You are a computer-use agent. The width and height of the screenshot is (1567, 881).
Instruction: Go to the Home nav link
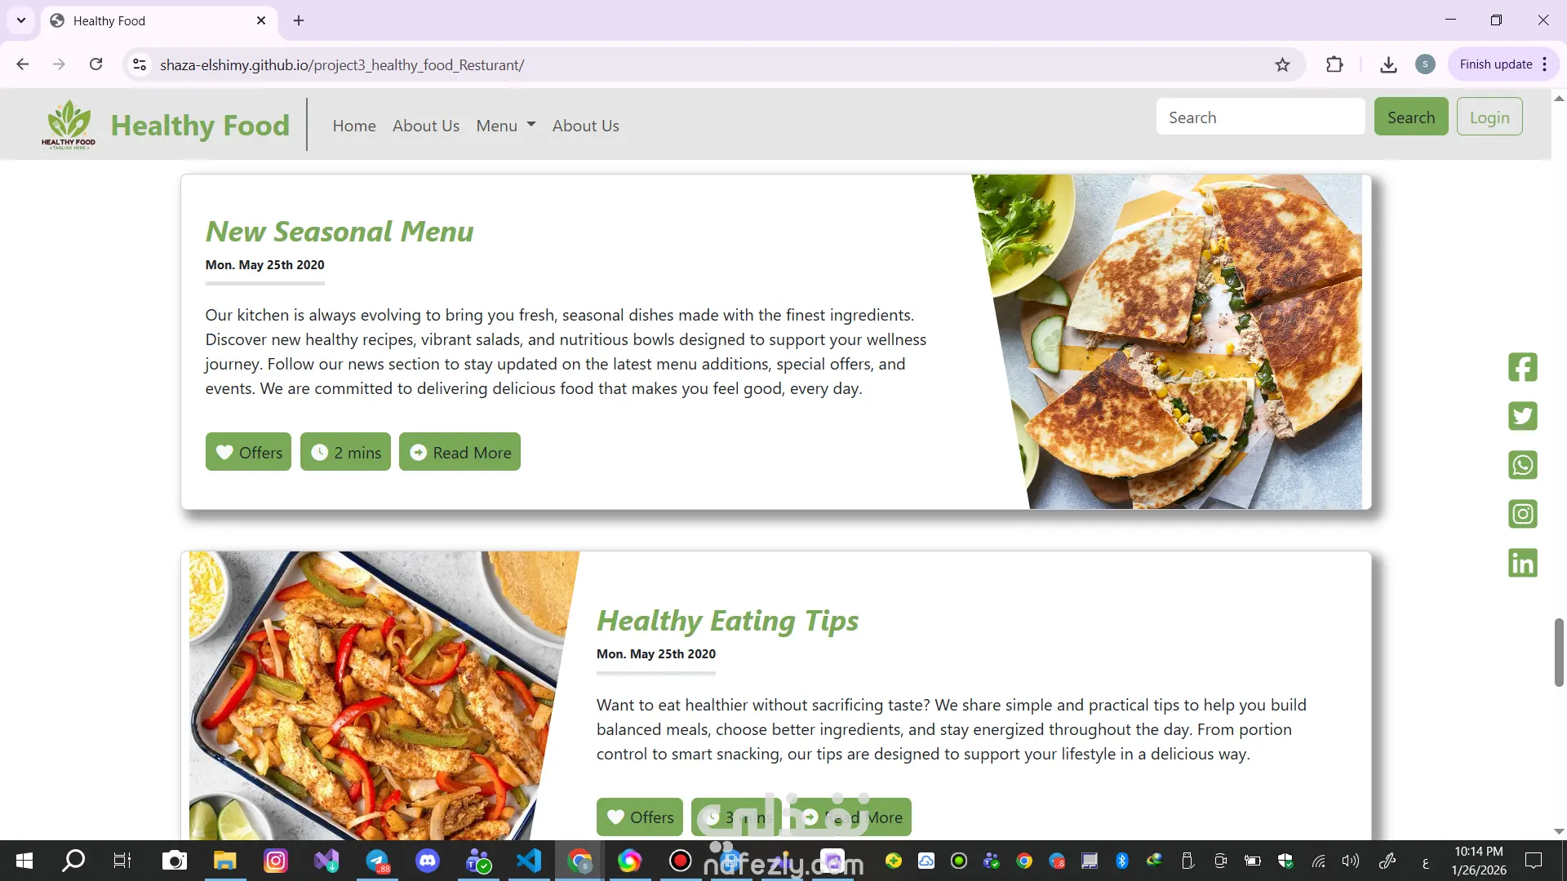[x=354, y=126]
